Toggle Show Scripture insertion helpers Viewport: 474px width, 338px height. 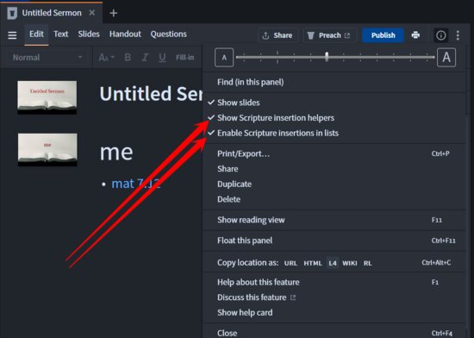(334, 118)
